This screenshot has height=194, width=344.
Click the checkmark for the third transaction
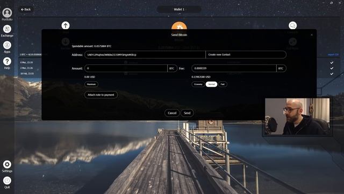[x=332, y=74]
